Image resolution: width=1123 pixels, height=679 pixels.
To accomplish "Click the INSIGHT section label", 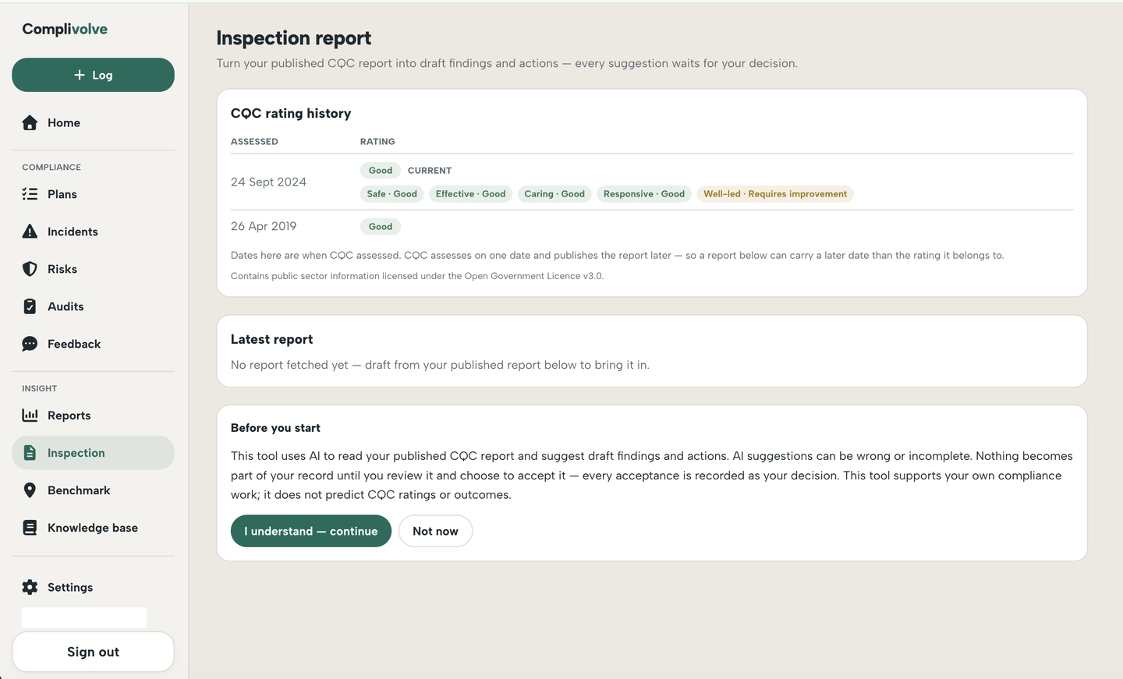I will pos(40,388).
